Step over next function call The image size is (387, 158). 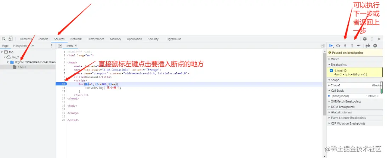pos(338,45)
